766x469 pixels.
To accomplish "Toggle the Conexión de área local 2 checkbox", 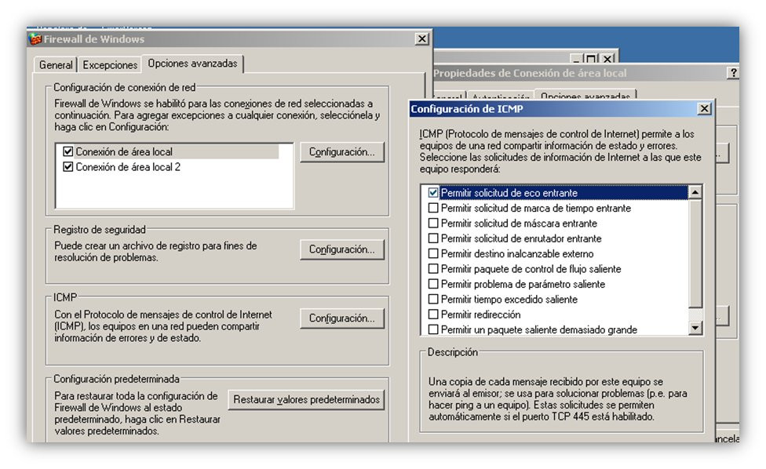I will 68,167.
